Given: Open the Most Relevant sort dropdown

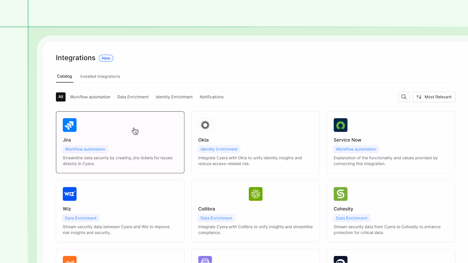Looking at the screenshot, I should coord(434,97).
